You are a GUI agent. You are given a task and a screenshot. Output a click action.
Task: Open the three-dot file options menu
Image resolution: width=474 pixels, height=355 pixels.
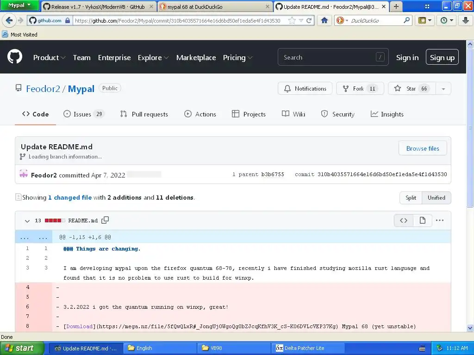(x=440, y=220)
